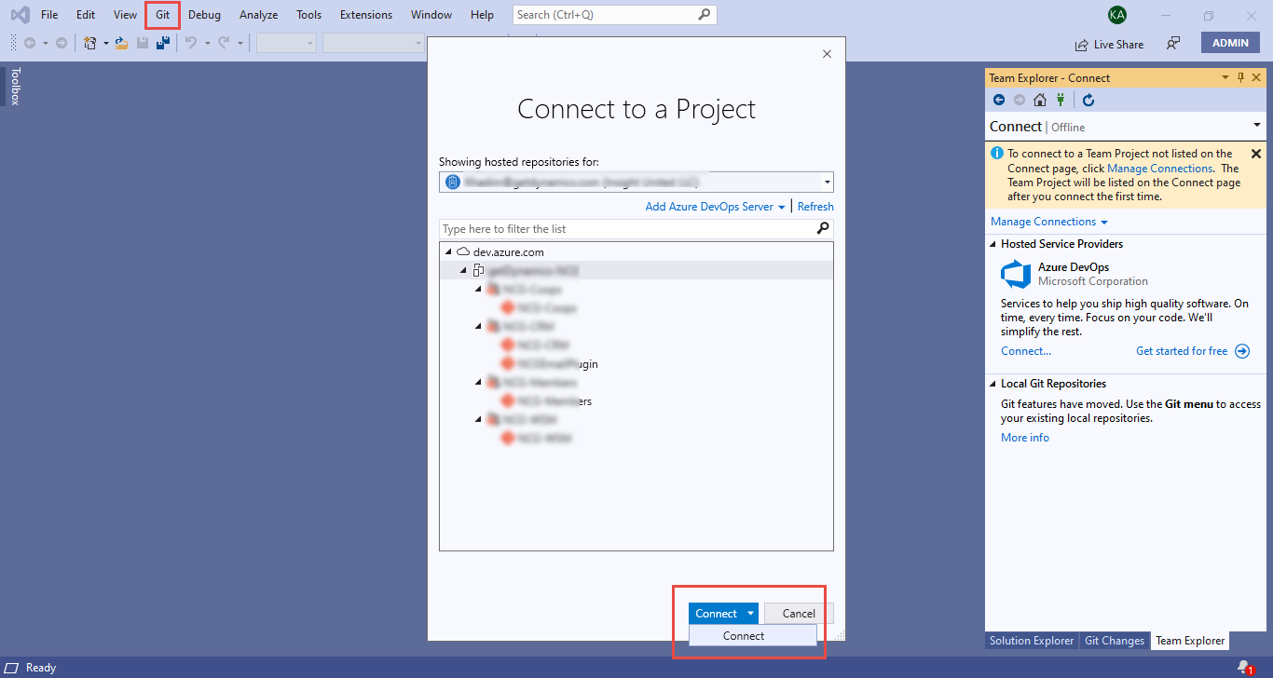The width and height of the screenshot is (1273, 678).
Task: Click the Cancel button
Action: click(x=799, y=613)
